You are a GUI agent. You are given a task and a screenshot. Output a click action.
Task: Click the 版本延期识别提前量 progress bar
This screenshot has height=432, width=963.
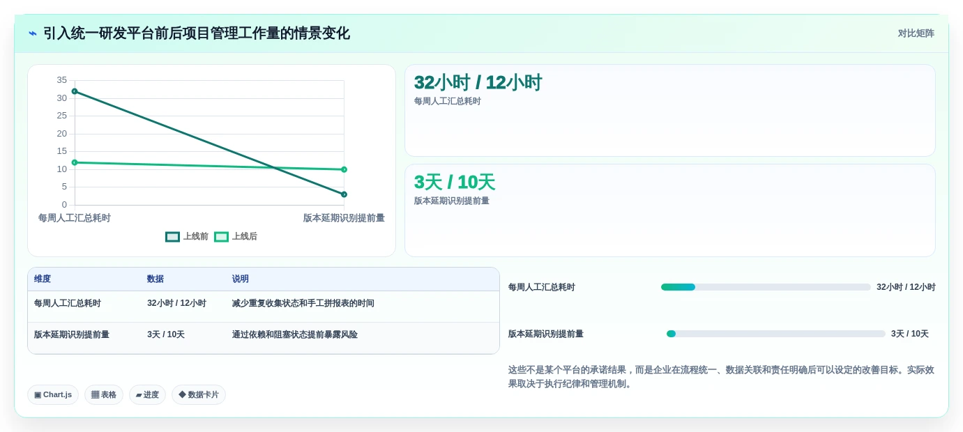point(775,334)
